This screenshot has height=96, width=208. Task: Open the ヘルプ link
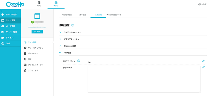pos(204,4)
